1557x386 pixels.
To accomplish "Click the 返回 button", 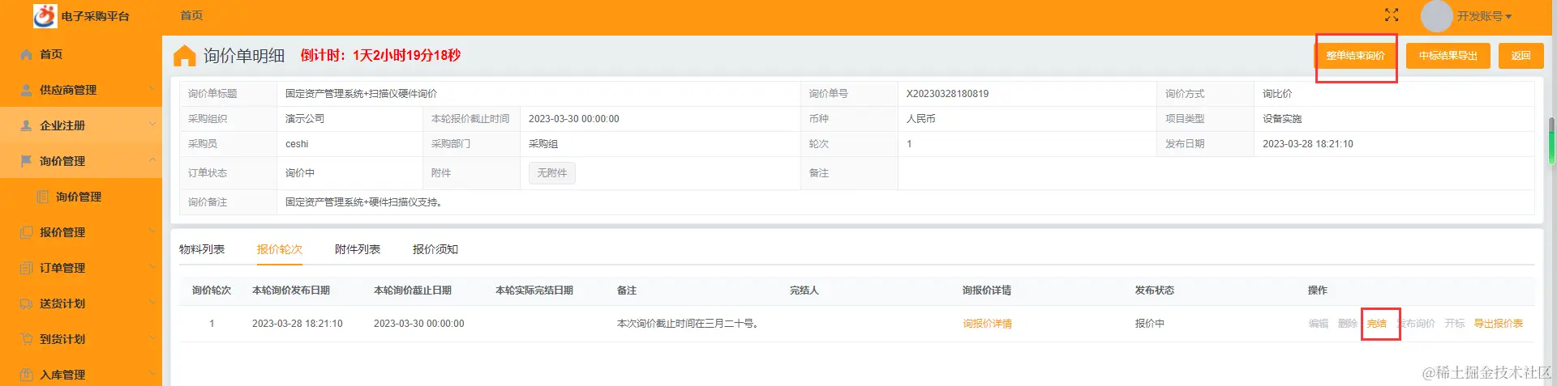I will point(1521,56).
